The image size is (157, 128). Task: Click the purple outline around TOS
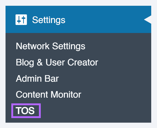(x=26, y=111)
